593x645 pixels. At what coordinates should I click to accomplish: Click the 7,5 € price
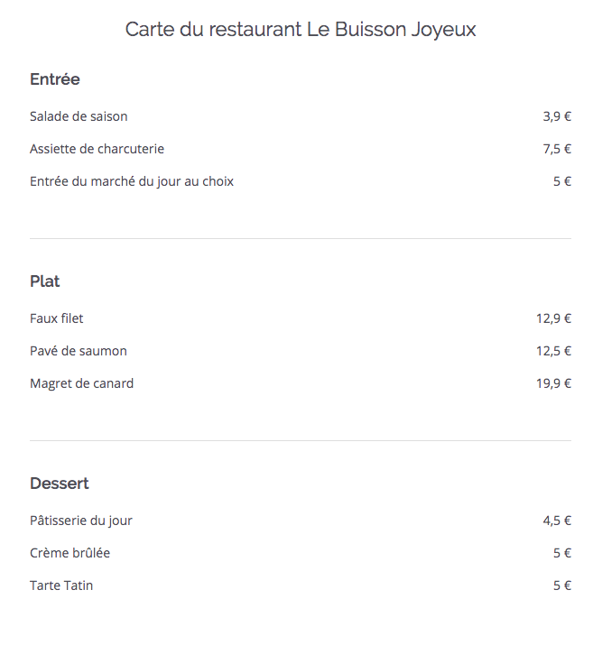coord(557,149)
